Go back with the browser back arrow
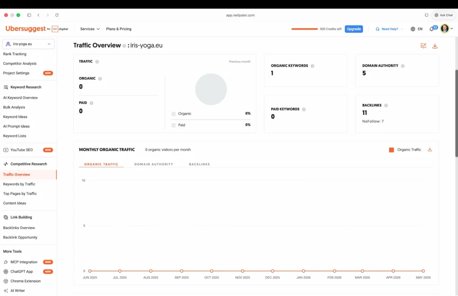This screenshot has height=296, width=458. coord(38,15)
